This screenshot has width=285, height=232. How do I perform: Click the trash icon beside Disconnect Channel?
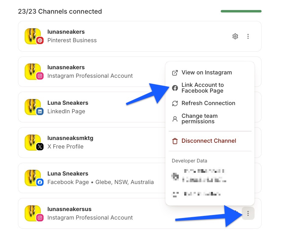coord(175,141)
